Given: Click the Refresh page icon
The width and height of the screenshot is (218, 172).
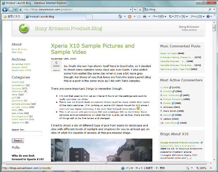Looking at the screenshot, I should point(135,10).
